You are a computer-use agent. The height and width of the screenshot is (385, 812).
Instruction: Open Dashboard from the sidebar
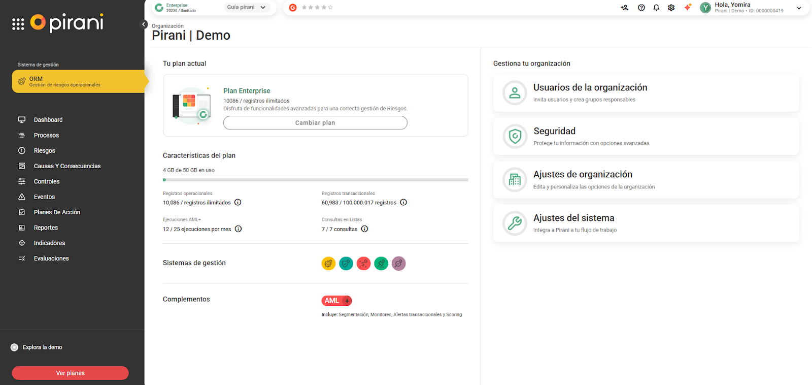(x=48, y=120)
